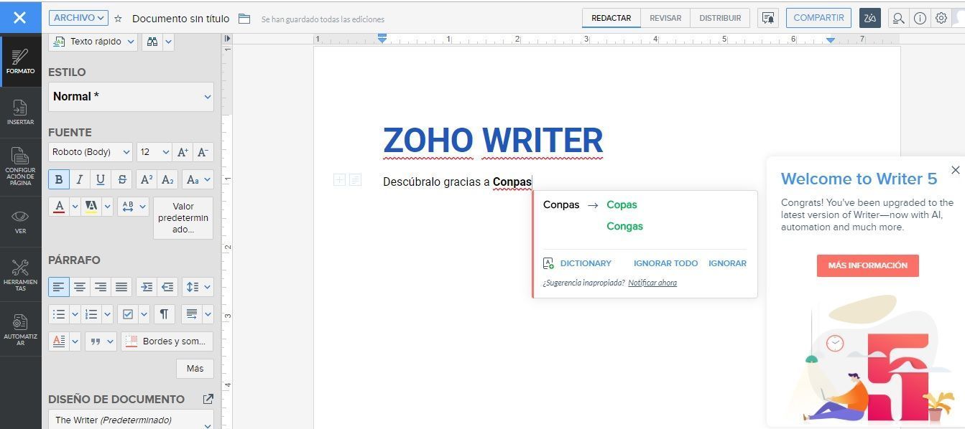The image size is (965, 429).
Task: Toggle non-printing paragraph marks
Action: (x=165, y=314)
